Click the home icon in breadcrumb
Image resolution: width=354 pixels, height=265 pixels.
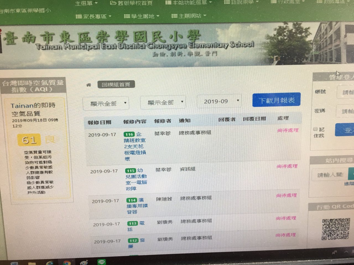point(88,85)
